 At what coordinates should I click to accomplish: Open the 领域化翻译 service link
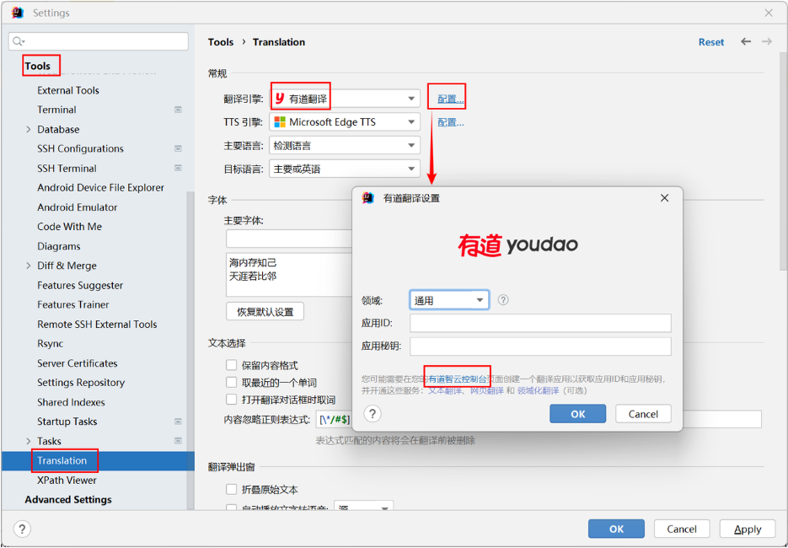click(538, 390)
